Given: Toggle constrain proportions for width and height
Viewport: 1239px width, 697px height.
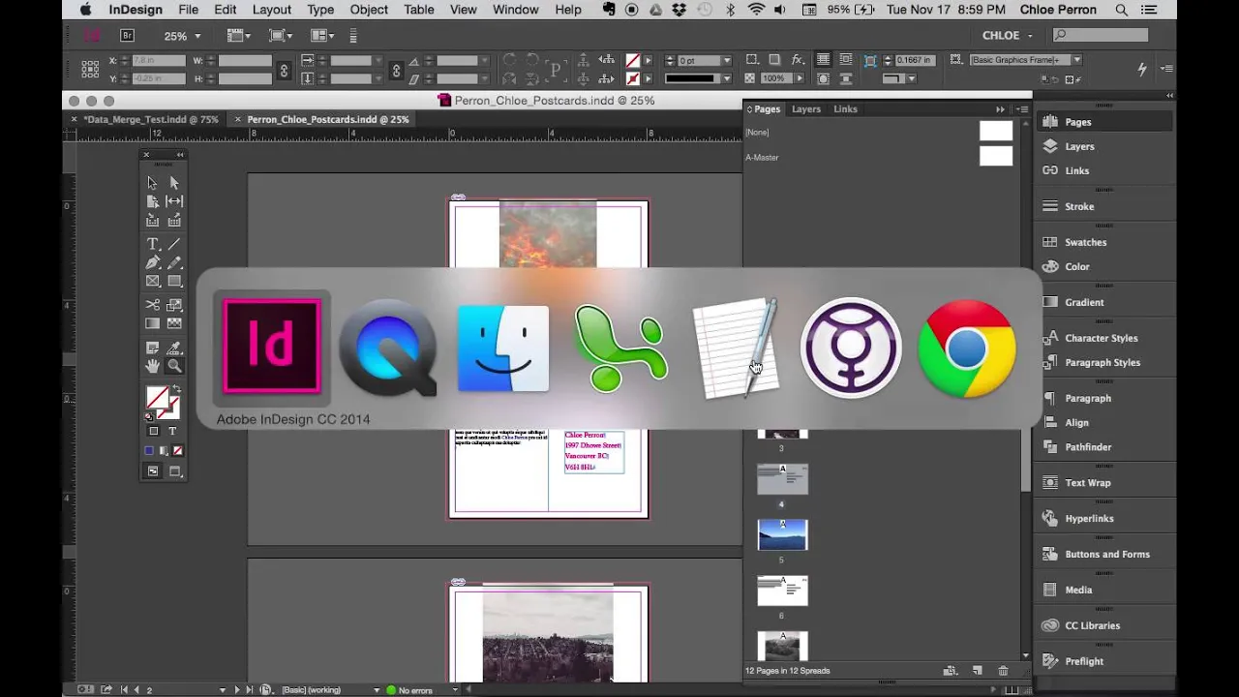Looking at the screenshot, I should [x=284, y=70].
